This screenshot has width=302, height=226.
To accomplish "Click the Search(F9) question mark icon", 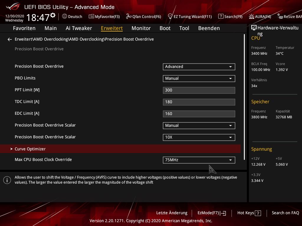I will click(221, 16).
